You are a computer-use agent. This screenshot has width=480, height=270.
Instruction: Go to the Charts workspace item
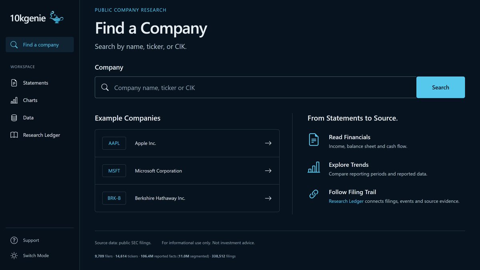(x=40, y=100)
